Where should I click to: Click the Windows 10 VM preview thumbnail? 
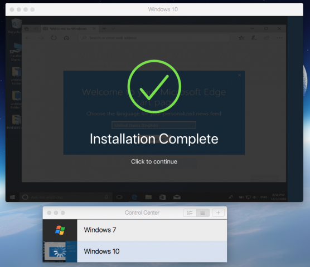pyautogui.click(x=60, y=251)
